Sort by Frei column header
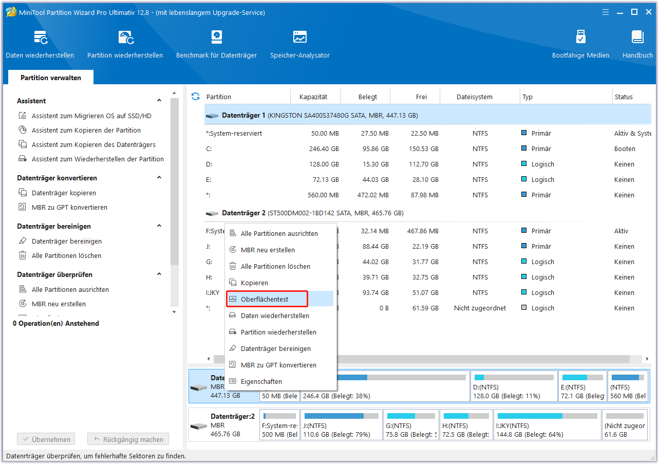The image size is (659, 464). click(x=416, y=97)
